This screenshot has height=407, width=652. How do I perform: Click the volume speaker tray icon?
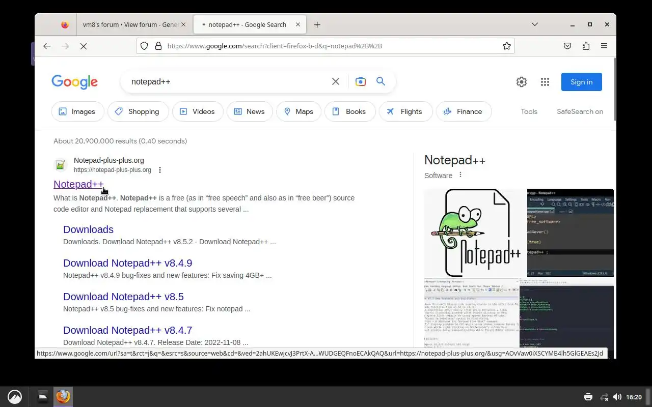(x=617, y=397)
